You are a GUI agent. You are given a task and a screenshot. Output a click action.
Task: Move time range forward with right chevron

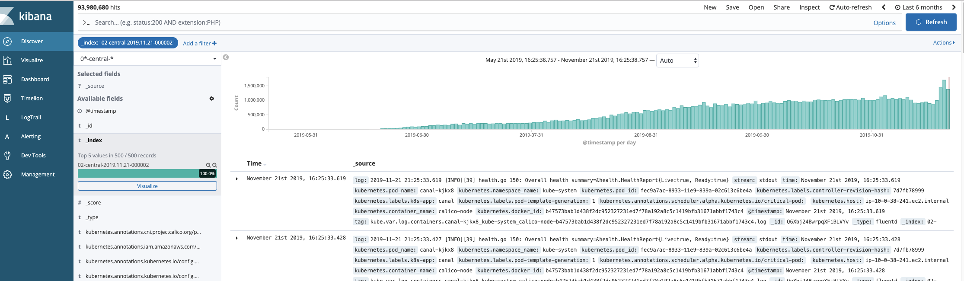954,7
